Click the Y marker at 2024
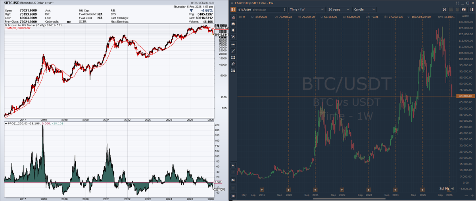The width and height of the screenshot is (476, 201). 395,190
